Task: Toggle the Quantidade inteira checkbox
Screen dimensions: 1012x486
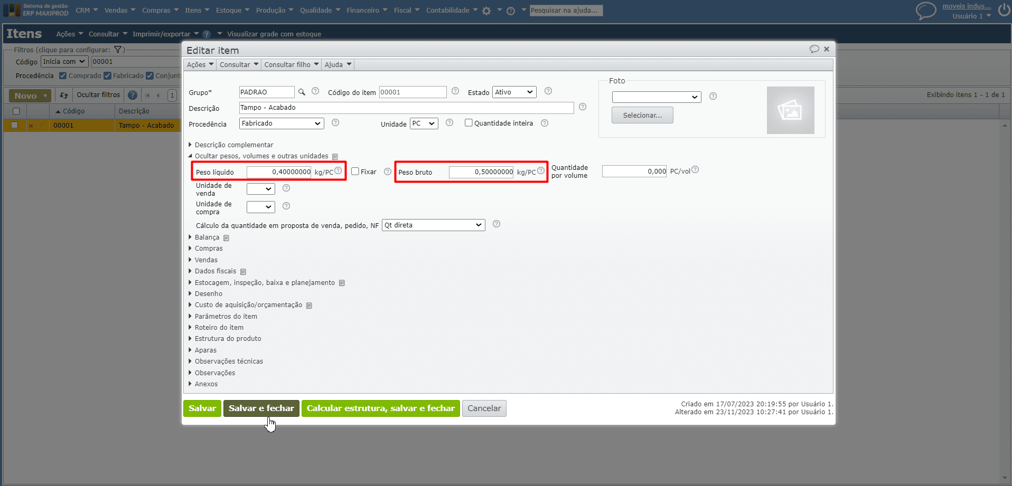Action: (x=468, y=123)
